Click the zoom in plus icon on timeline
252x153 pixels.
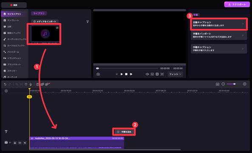click(x=244, y=84)
